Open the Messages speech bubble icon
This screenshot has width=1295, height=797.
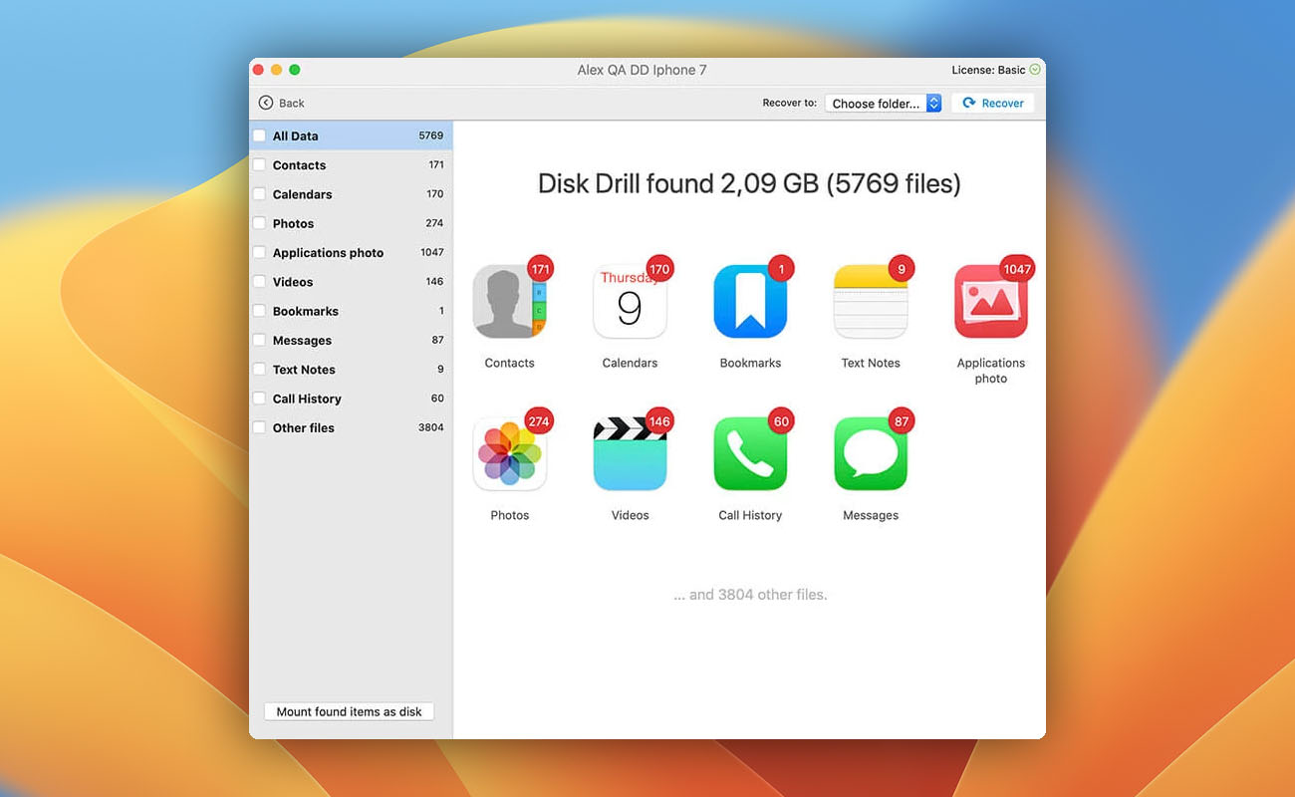[871, 454]
